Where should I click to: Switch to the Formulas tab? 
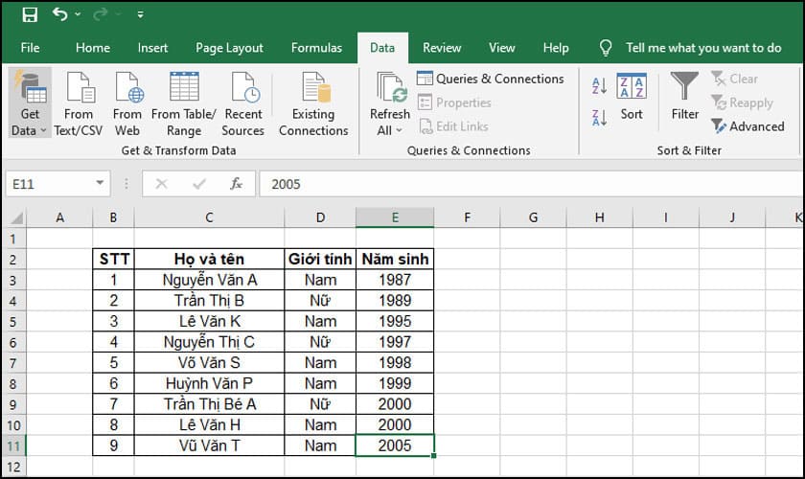[x=316, y=48]
